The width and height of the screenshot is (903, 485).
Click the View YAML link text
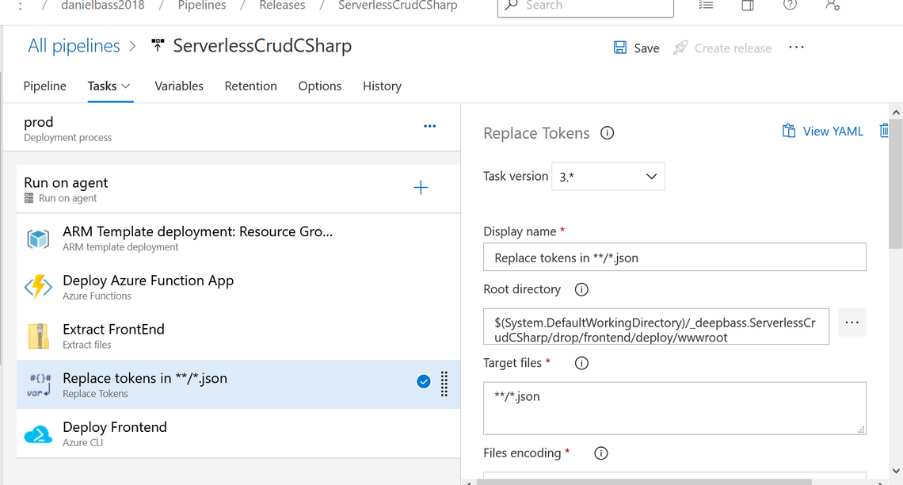pyautogui.click(x=833, y=132)
